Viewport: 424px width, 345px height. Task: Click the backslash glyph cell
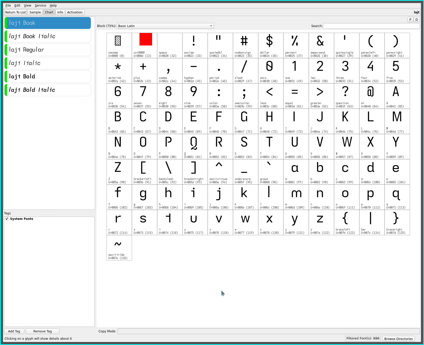tap(170, 172)
